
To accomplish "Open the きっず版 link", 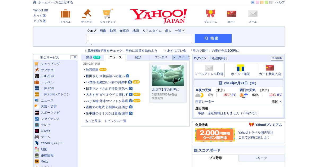I will (39, 16).
